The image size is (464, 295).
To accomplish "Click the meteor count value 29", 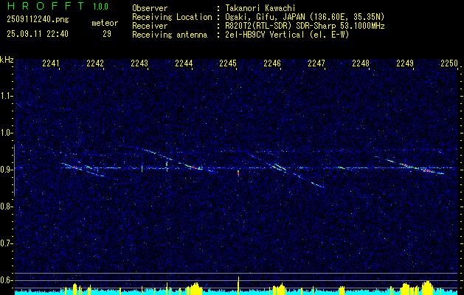I will (107, 34).
